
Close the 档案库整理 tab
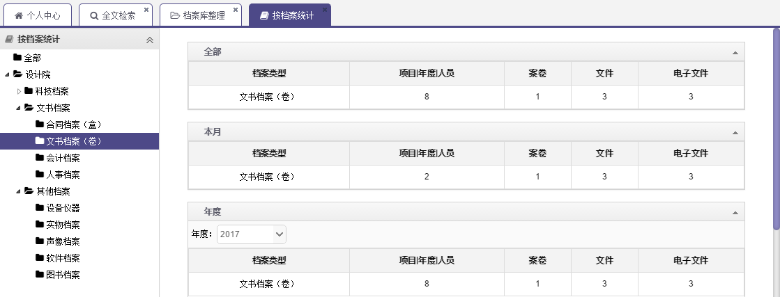point(236,10)
